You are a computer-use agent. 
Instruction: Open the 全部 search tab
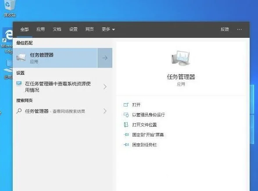(x=25, y=29)
